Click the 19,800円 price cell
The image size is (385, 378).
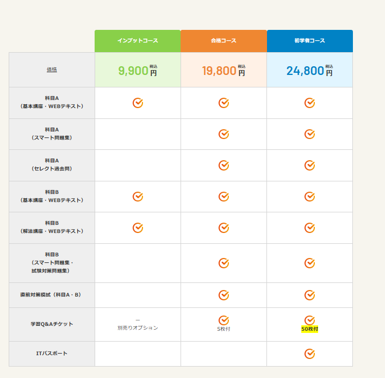click(223, 70)
